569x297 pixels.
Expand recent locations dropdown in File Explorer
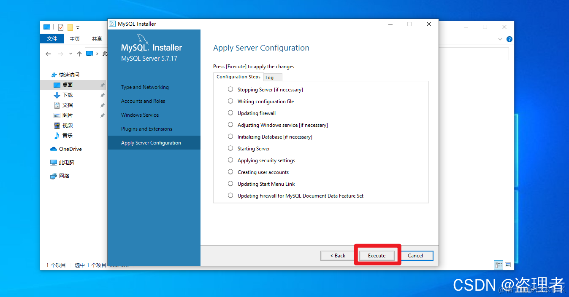pyautogui.click(x=70, y=54)
